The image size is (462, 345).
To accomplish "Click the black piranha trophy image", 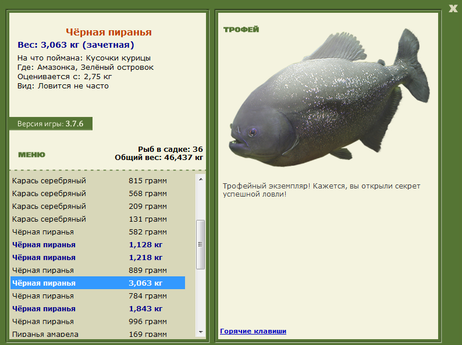I will pos(329,97).
